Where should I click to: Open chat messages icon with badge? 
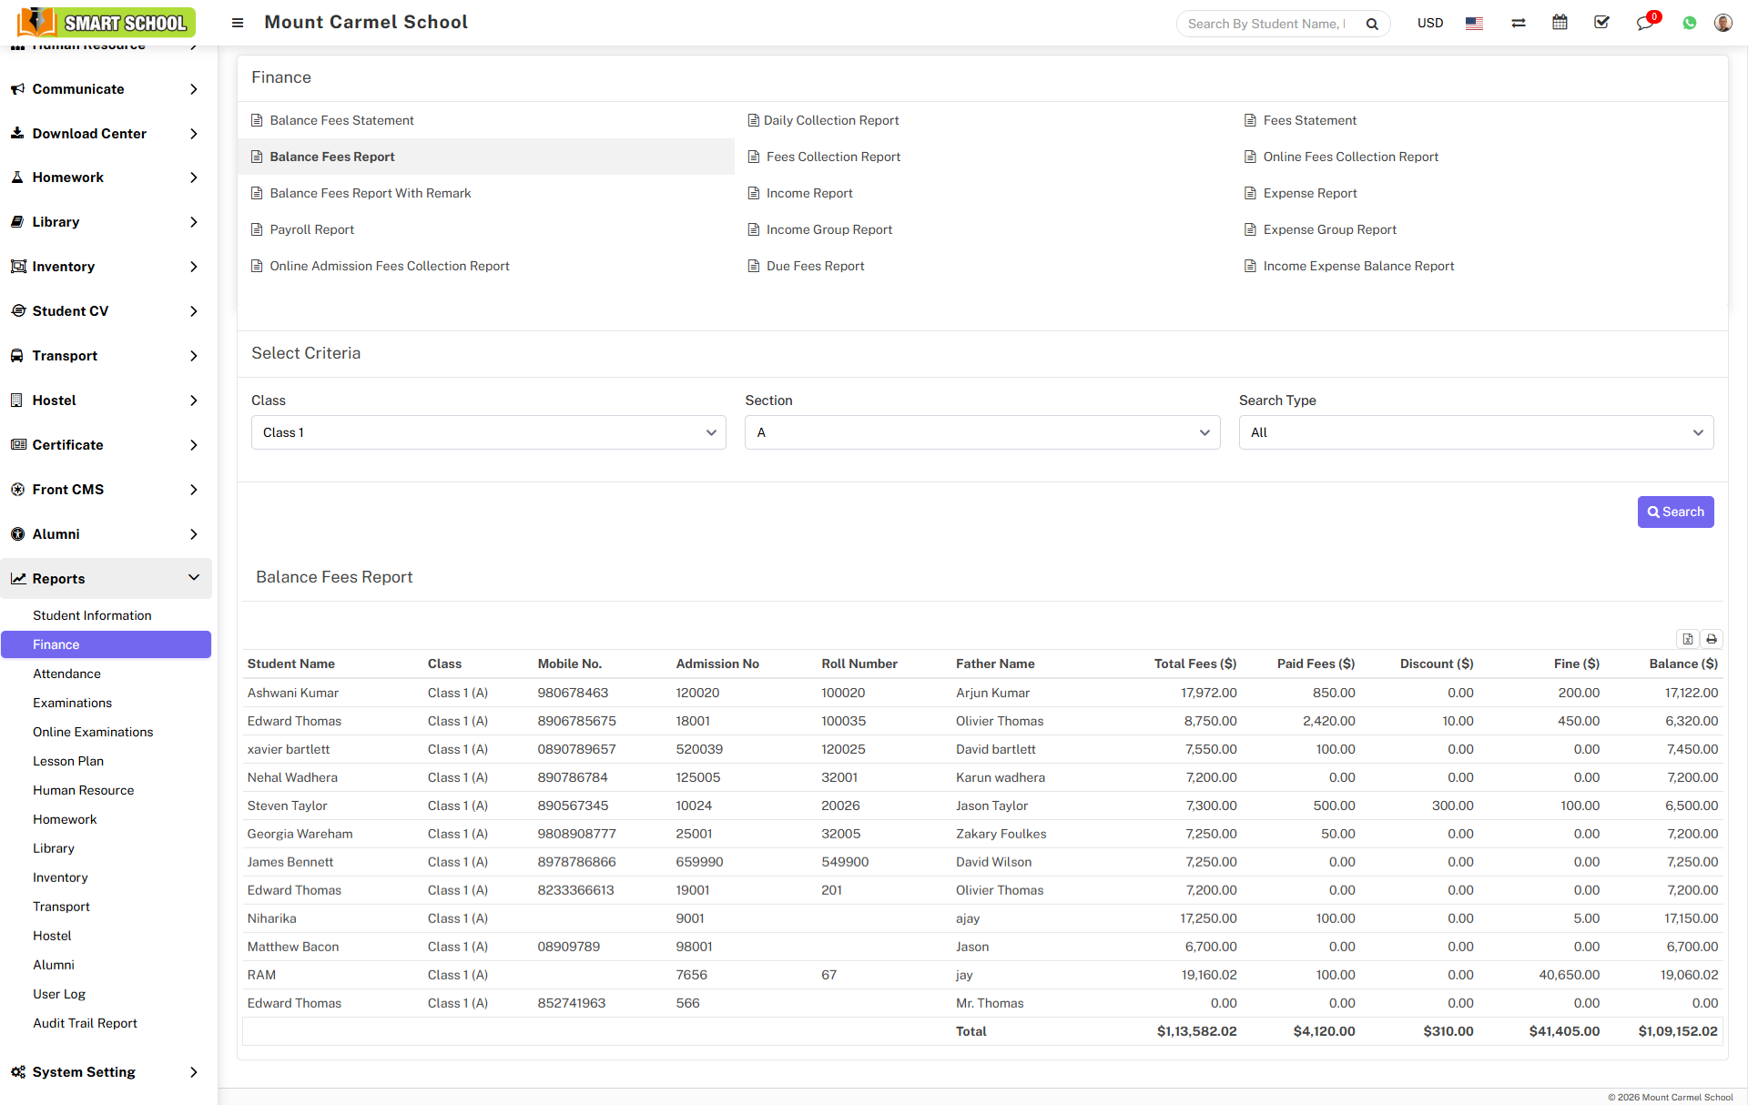(x=1644, y=23)
